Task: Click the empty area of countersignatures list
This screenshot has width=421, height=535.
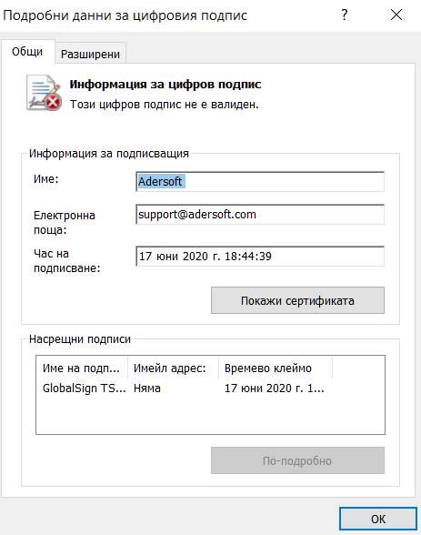Action: pos(210,416)
